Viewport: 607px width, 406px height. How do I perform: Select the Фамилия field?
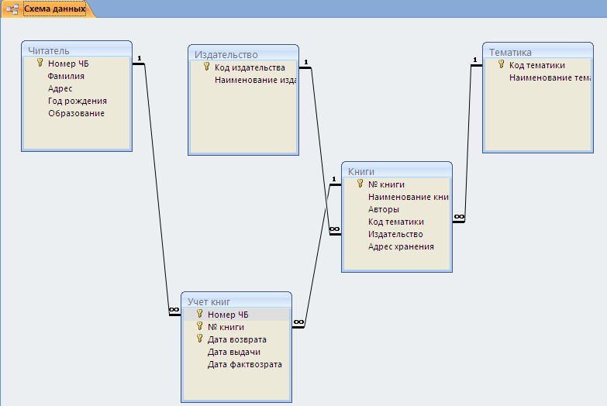click(x=77, y=76)
